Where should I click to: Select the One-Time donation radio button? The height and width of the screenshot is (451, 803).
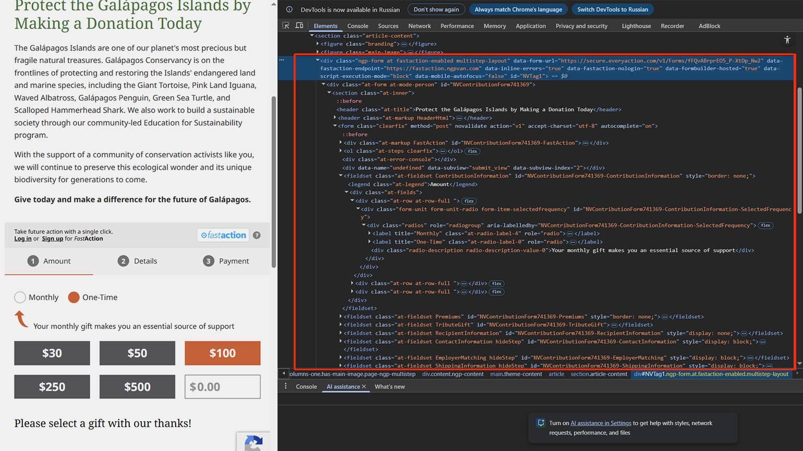[74, 297]
